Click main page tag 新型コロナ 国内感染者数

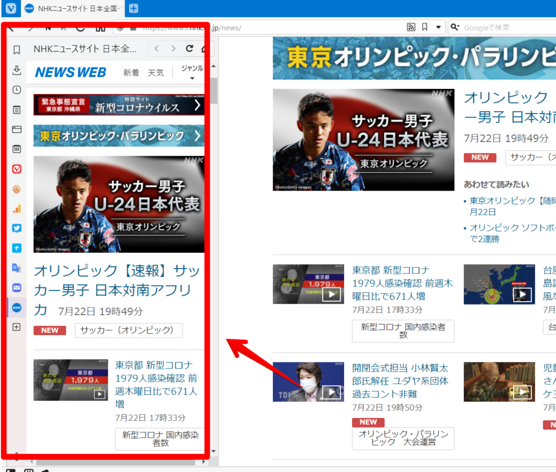403,331
